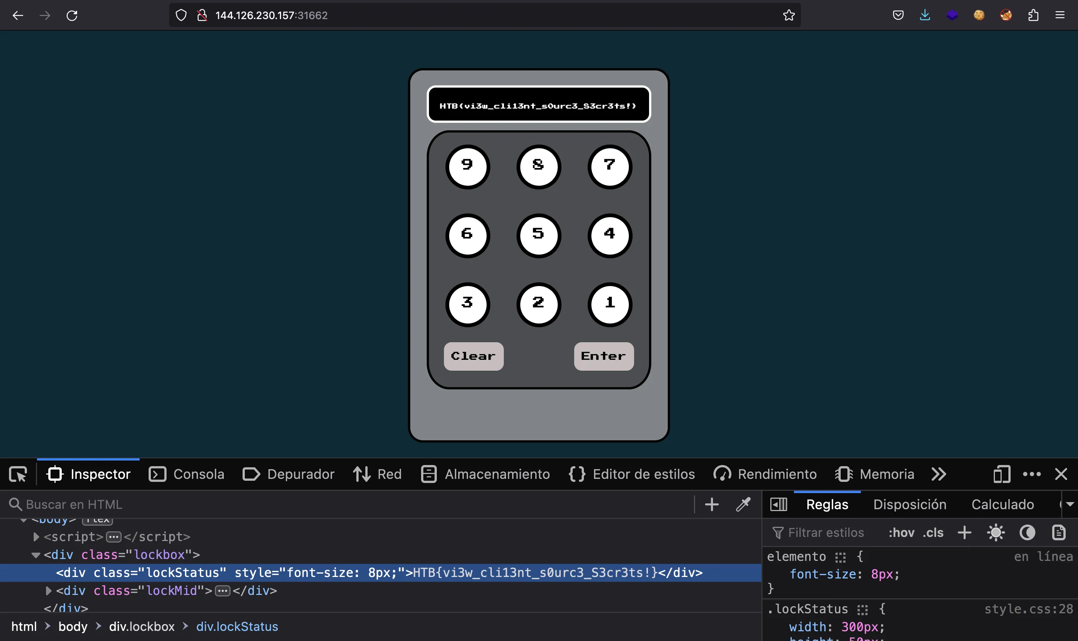Show more devtools tabs chevron
1078x641 pixels.
[938, 474]
